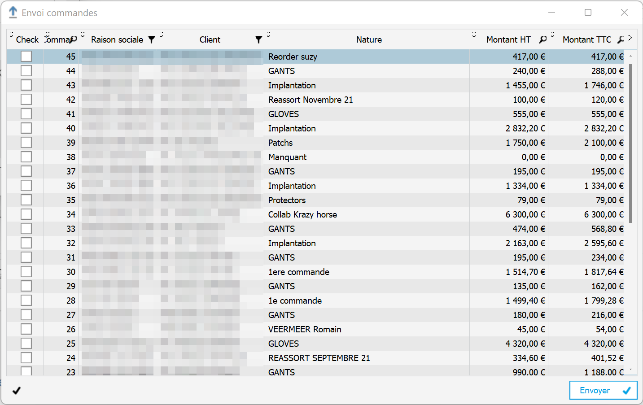Select the Collab Krazy horse order row
The image size is (643, 405).
pos(302,214)
